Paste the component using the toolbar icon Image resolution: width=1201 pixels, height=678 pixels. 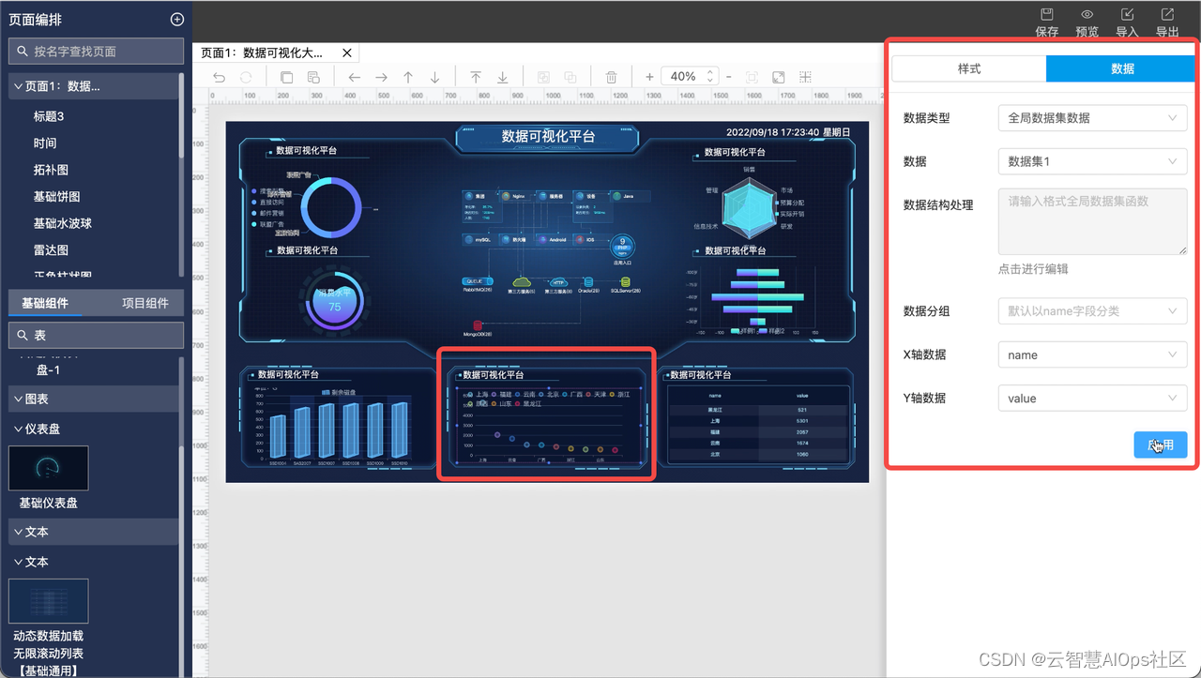pyautogui.click(x=314, y=77)
